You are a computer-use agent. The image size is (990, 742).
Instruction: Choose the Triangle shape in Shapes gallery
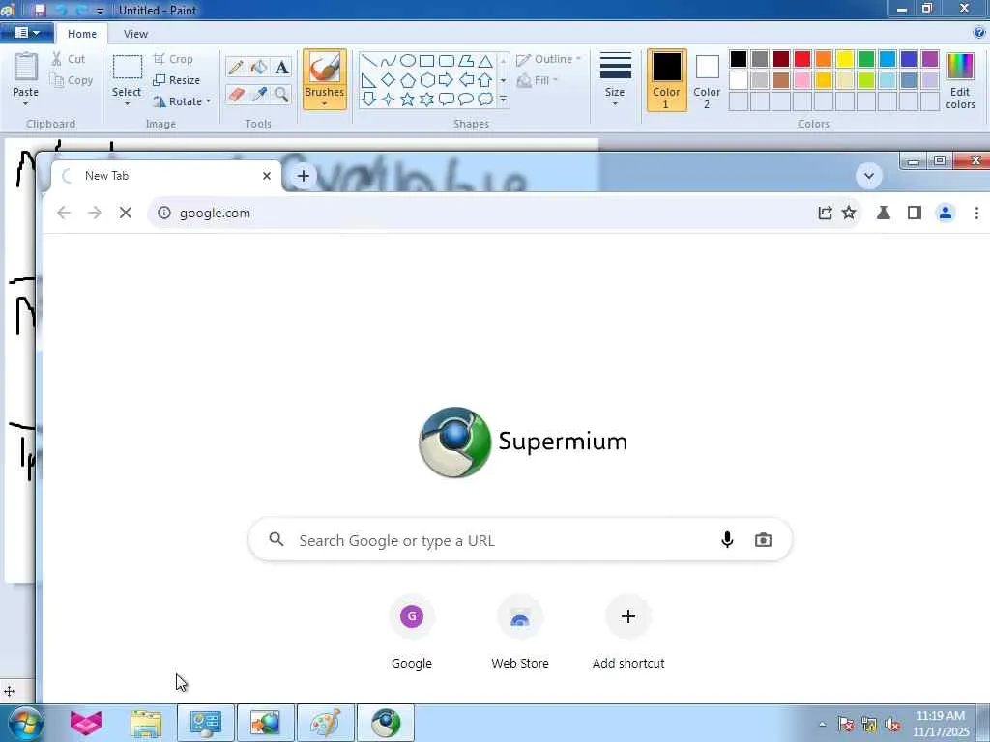[485, 61]
